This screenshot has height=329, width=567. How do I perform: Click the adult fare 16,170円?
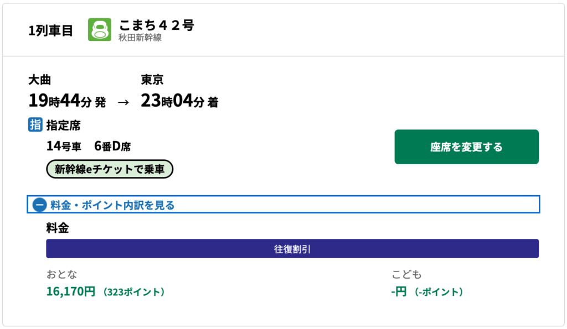coord(71,291)
